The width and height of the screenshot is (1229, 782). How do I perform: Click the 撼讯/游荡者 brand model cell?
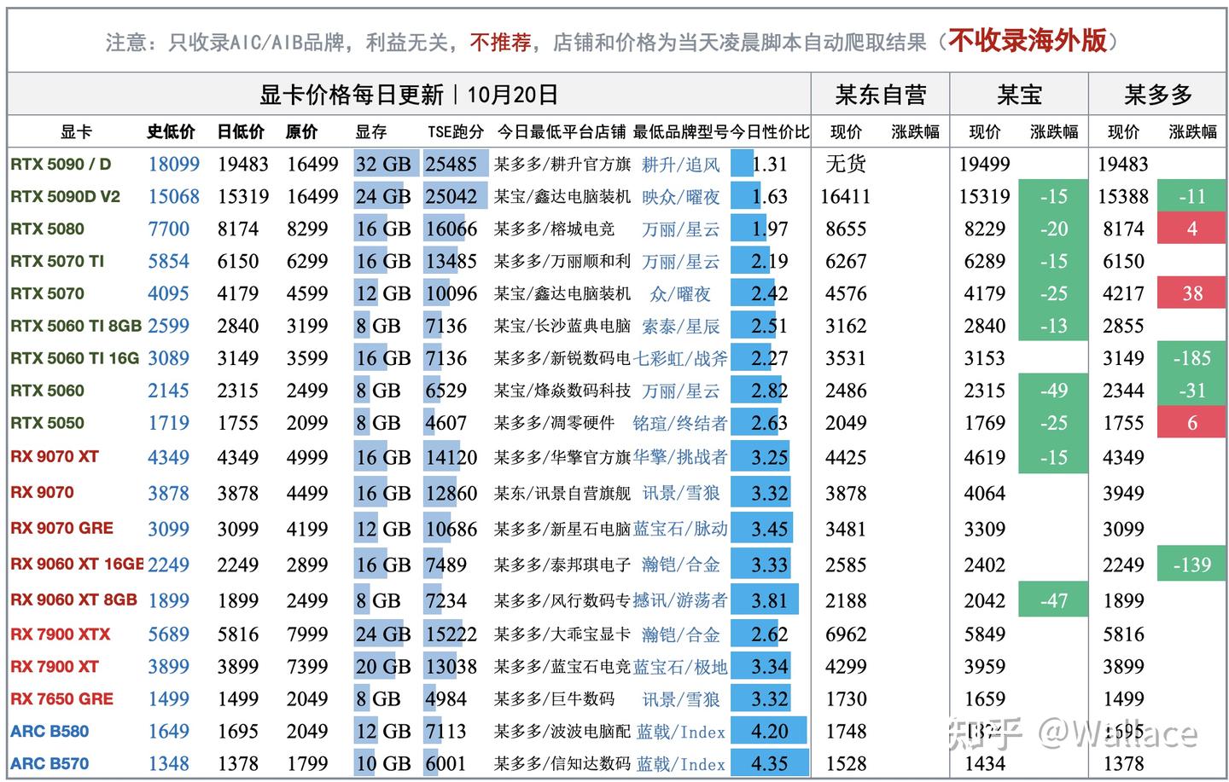[x=681, y=600]
